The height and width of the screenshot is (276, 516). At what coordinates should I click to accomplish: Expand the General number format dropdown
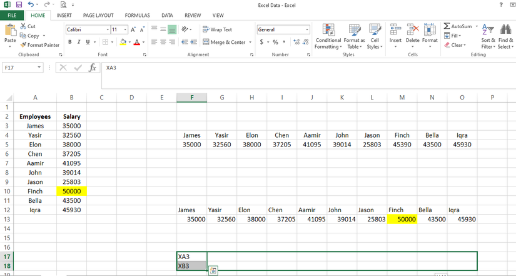[307, 29]
